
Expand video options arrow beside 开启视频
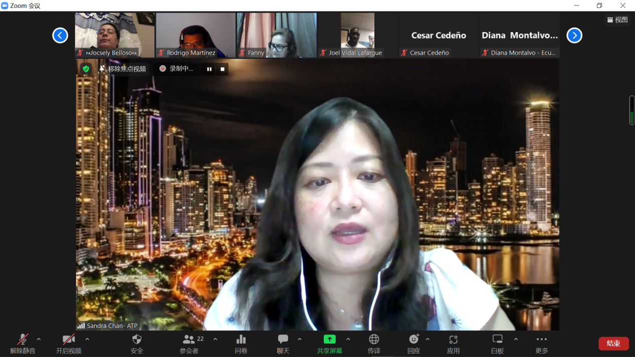coord(87,339)
